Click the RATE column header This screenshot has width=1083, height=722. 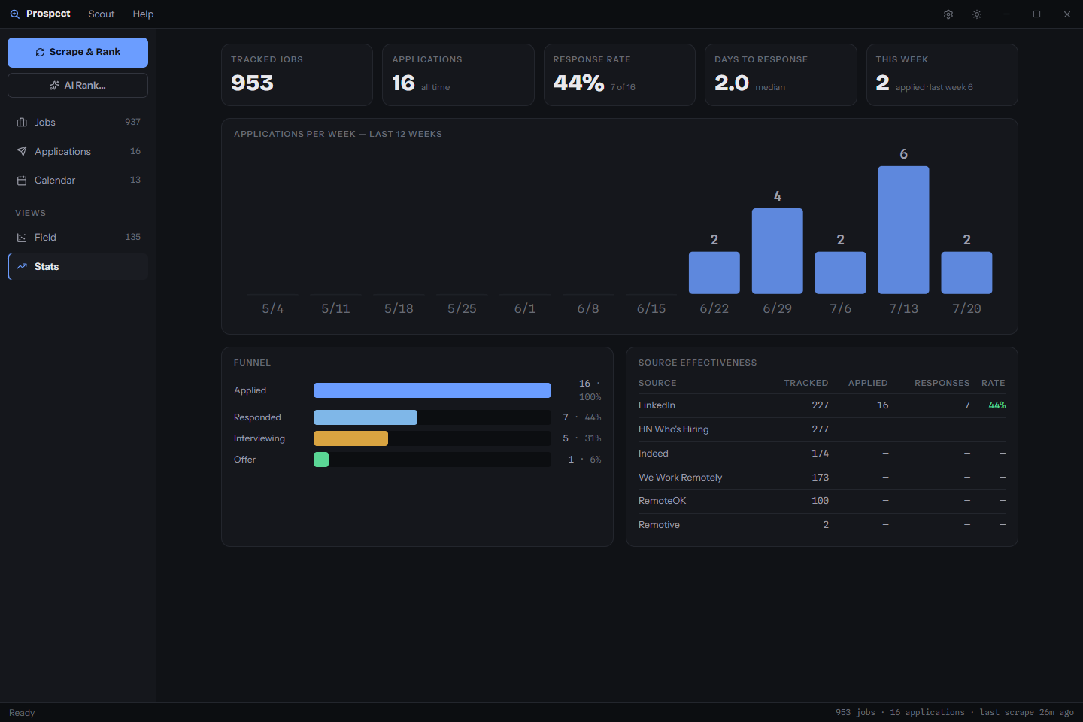tap(994, 384)
